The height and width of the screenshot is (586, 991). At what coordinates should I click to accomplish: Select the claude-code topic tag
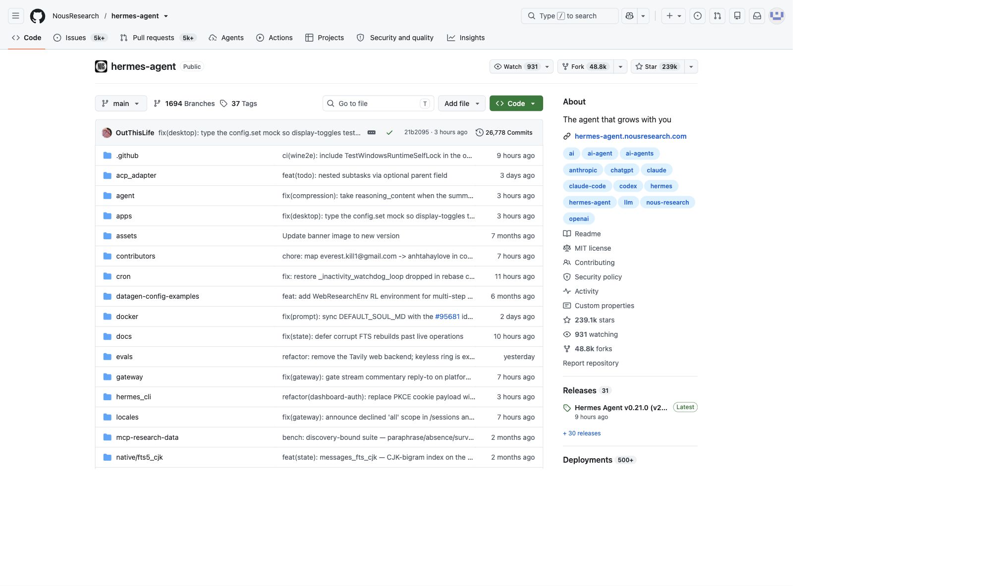[587, 186]
